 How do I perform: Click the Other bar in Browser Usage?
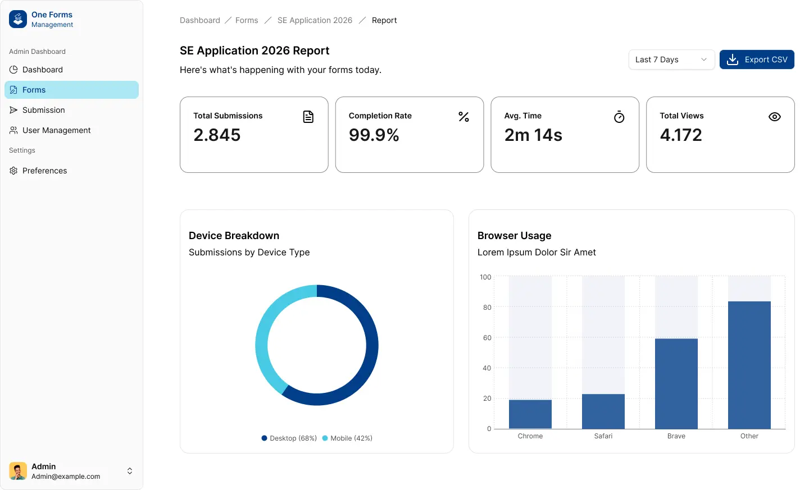coord(749,365)
